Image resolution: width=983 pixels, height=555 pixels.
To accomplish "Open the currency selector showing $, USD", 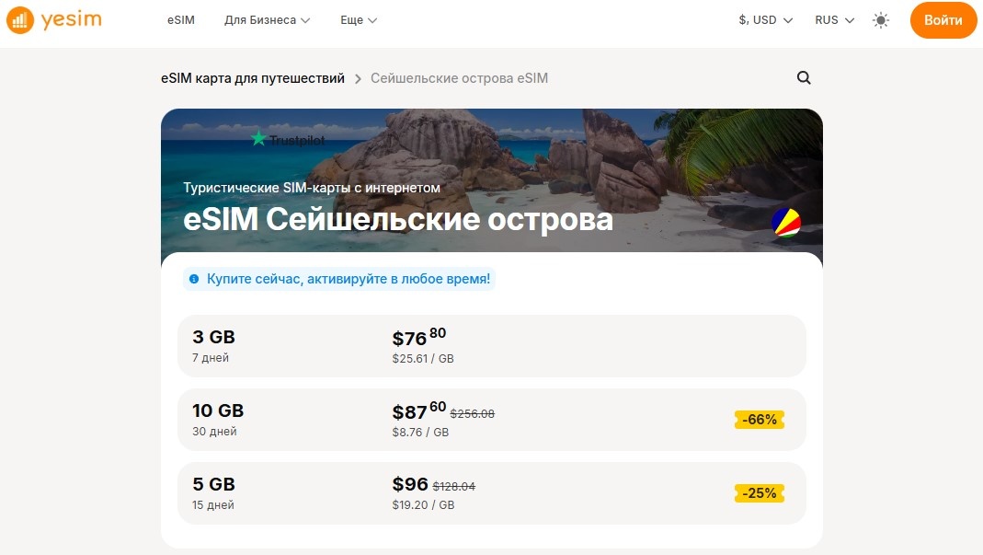I will [x=765, y=17].
